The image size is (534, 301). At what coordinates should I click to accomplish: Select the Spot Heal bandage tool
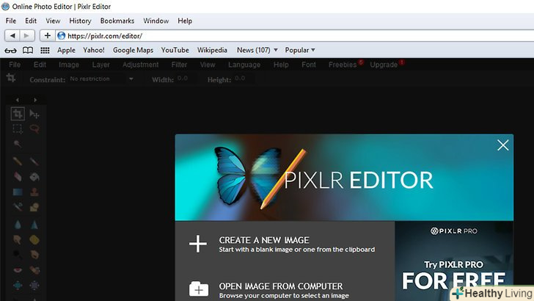pyautogui.click(x=34, y=270)
